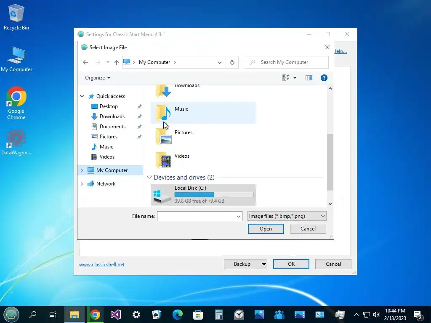The height and width of the screenshot is (323, 431).
Task: Open the File name dropdown
Action: 238,217
